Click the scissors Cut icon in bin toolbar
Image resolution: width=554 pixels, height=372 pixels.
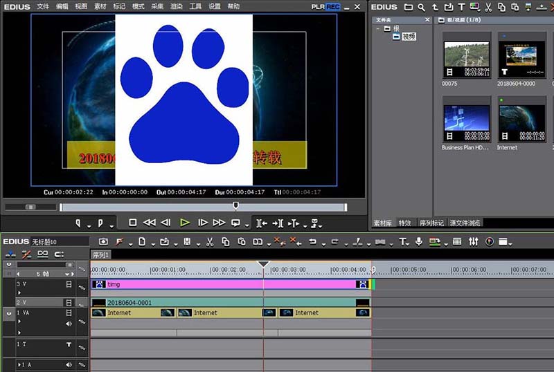pos(488,7)
